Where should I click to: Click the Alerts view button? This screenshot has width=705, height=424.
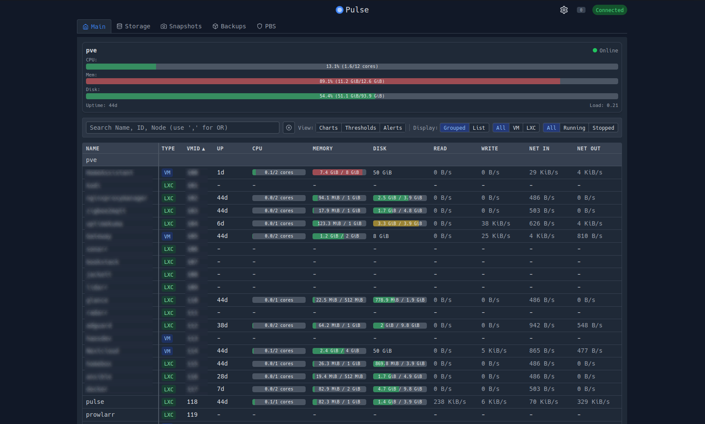(392, 128)
